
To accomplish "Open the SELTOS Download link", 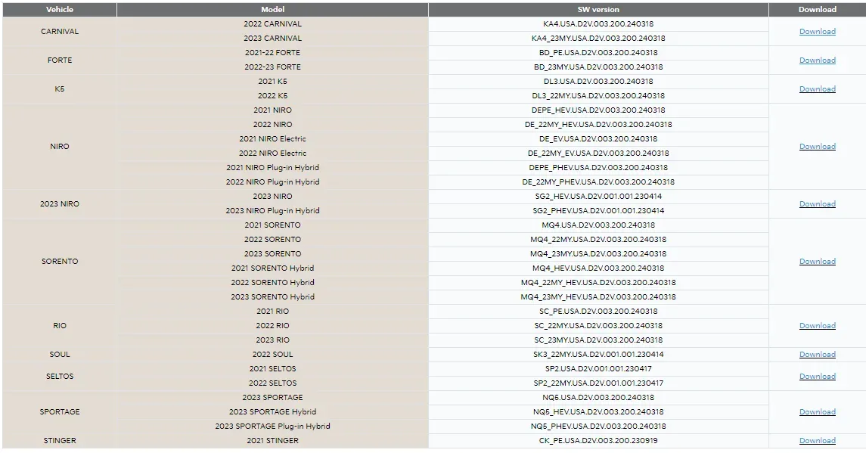I will tap(817, 376).
